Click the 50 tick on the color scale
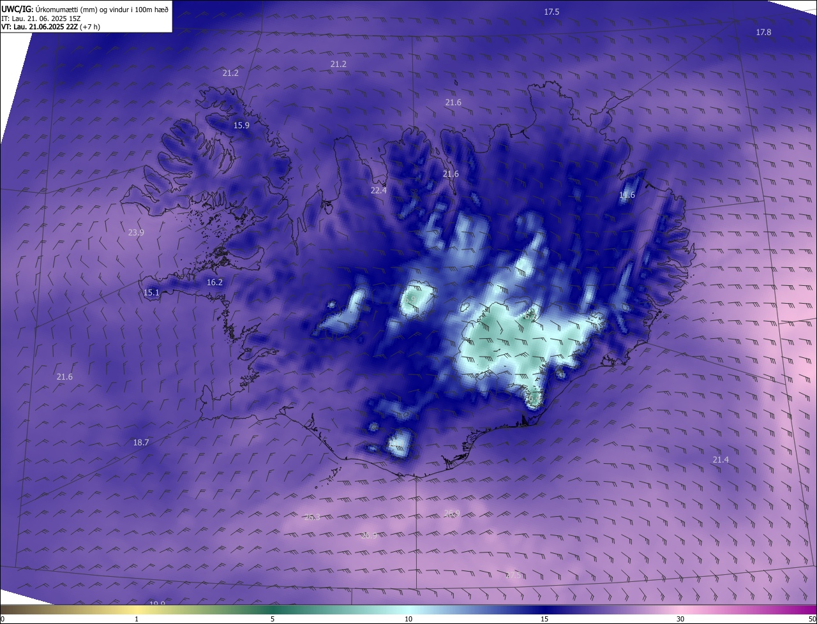The width and height of the screenshot is (817, 624). [812, 619]
